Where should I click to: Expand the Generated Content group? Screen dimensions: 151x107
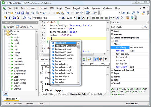click(x=112, y=70)
